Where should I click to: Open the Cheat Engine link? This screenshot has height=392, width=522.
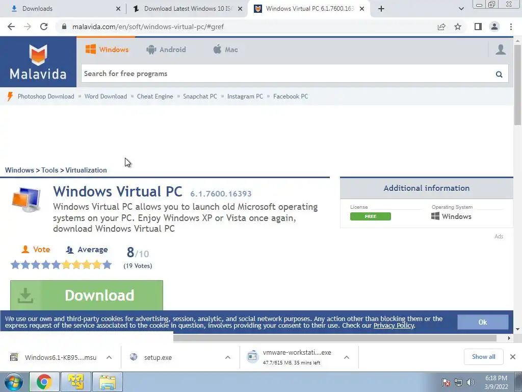[155, 96]
